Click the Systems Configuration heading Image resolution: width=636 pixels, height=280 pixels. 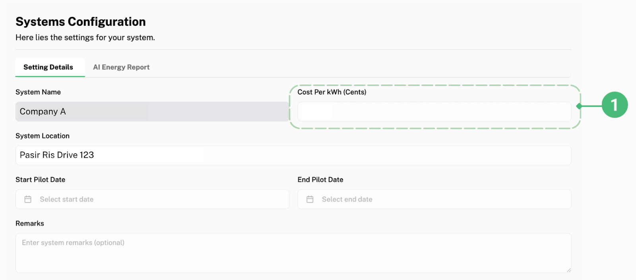pos(81,21)
